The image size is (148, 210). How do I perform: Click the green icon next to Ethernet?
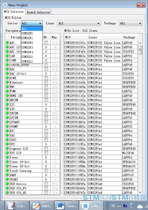(7, 82)
